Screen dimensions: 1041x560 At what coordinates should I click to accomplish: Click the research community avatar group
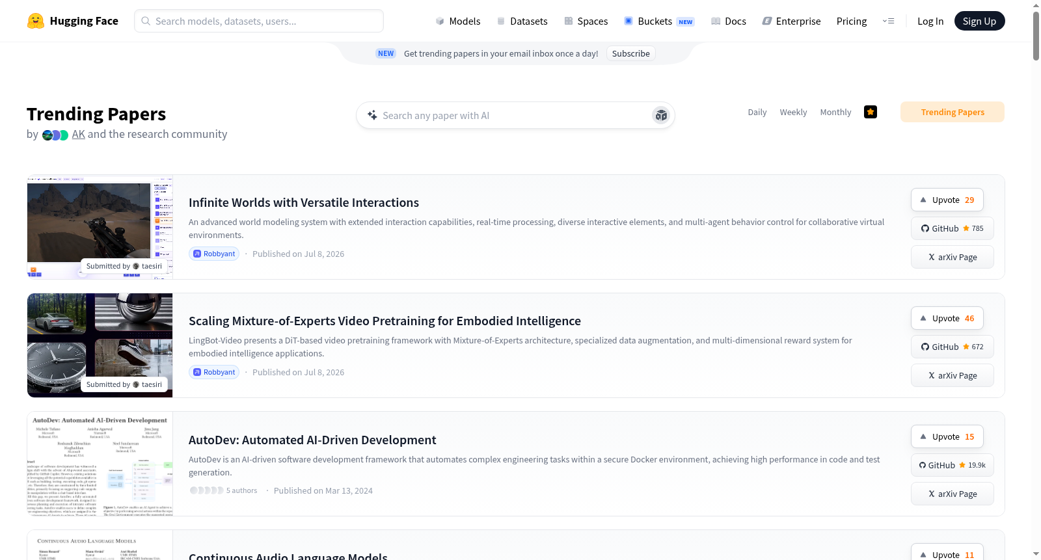(55, 135)
